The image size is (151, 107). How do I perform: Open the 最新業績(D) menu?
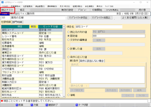click(x=52, y=6)
